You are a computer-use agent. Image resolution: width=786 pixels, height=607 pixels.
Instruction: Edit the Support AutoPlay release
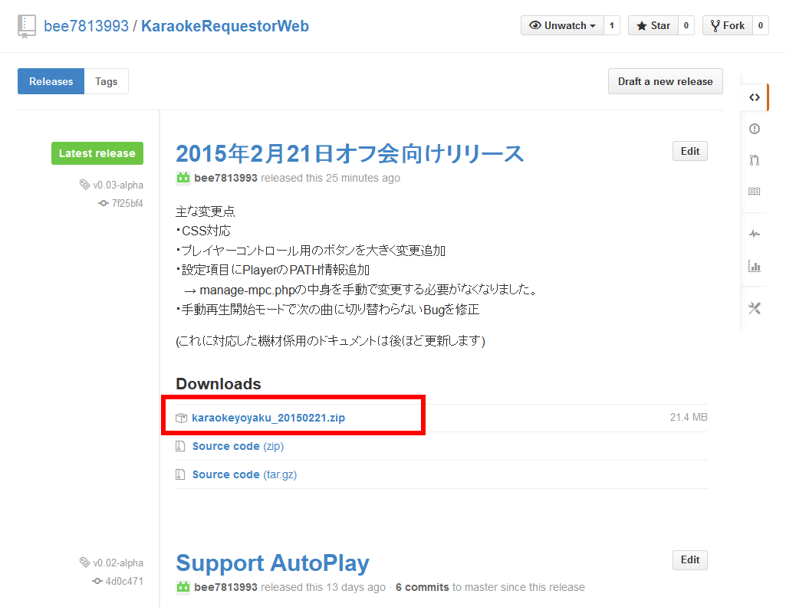click(x=689, y=560)
